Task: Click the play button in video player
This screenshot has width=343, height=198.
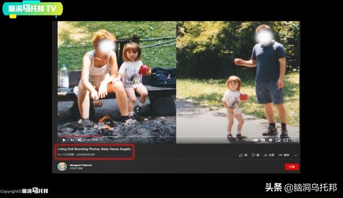Action: tap(64, 140)
